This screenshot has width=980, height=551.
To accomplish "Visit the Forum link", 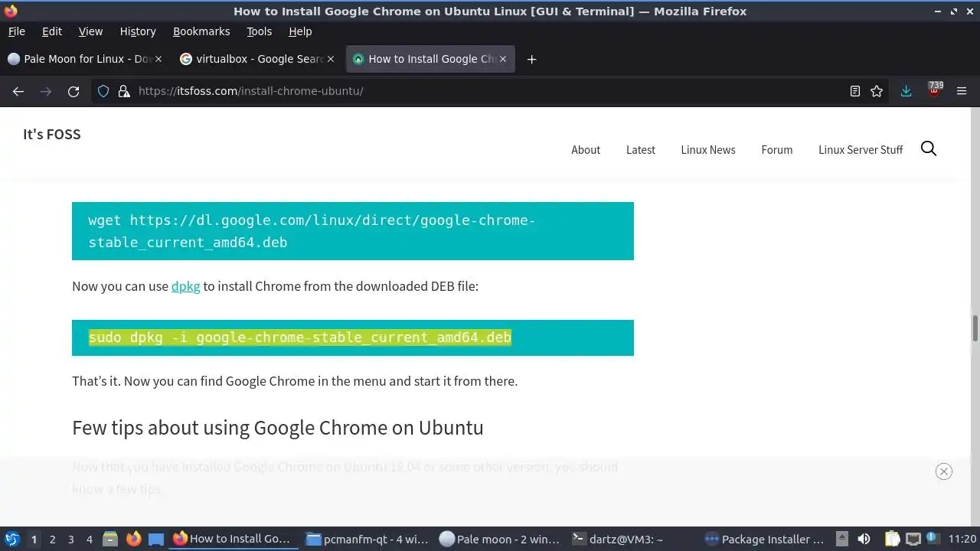I will 777,150.
